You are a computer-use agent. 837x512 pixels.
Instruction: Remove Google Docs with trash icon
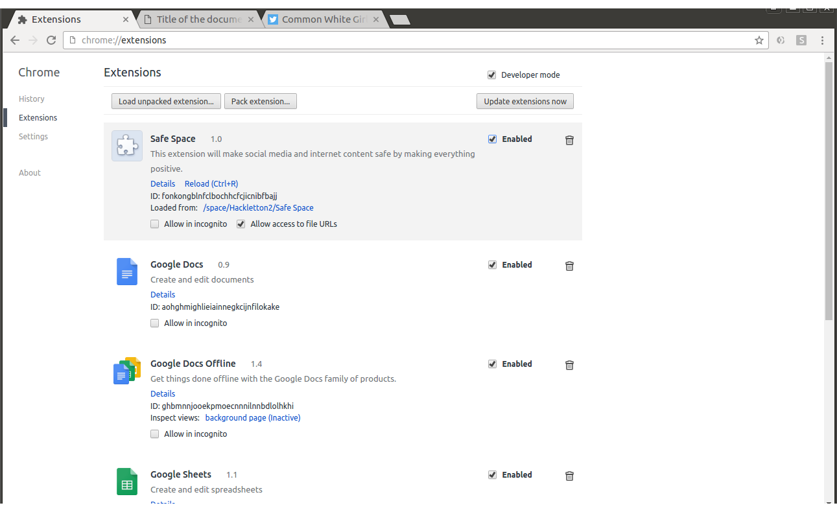coord(569,266)
